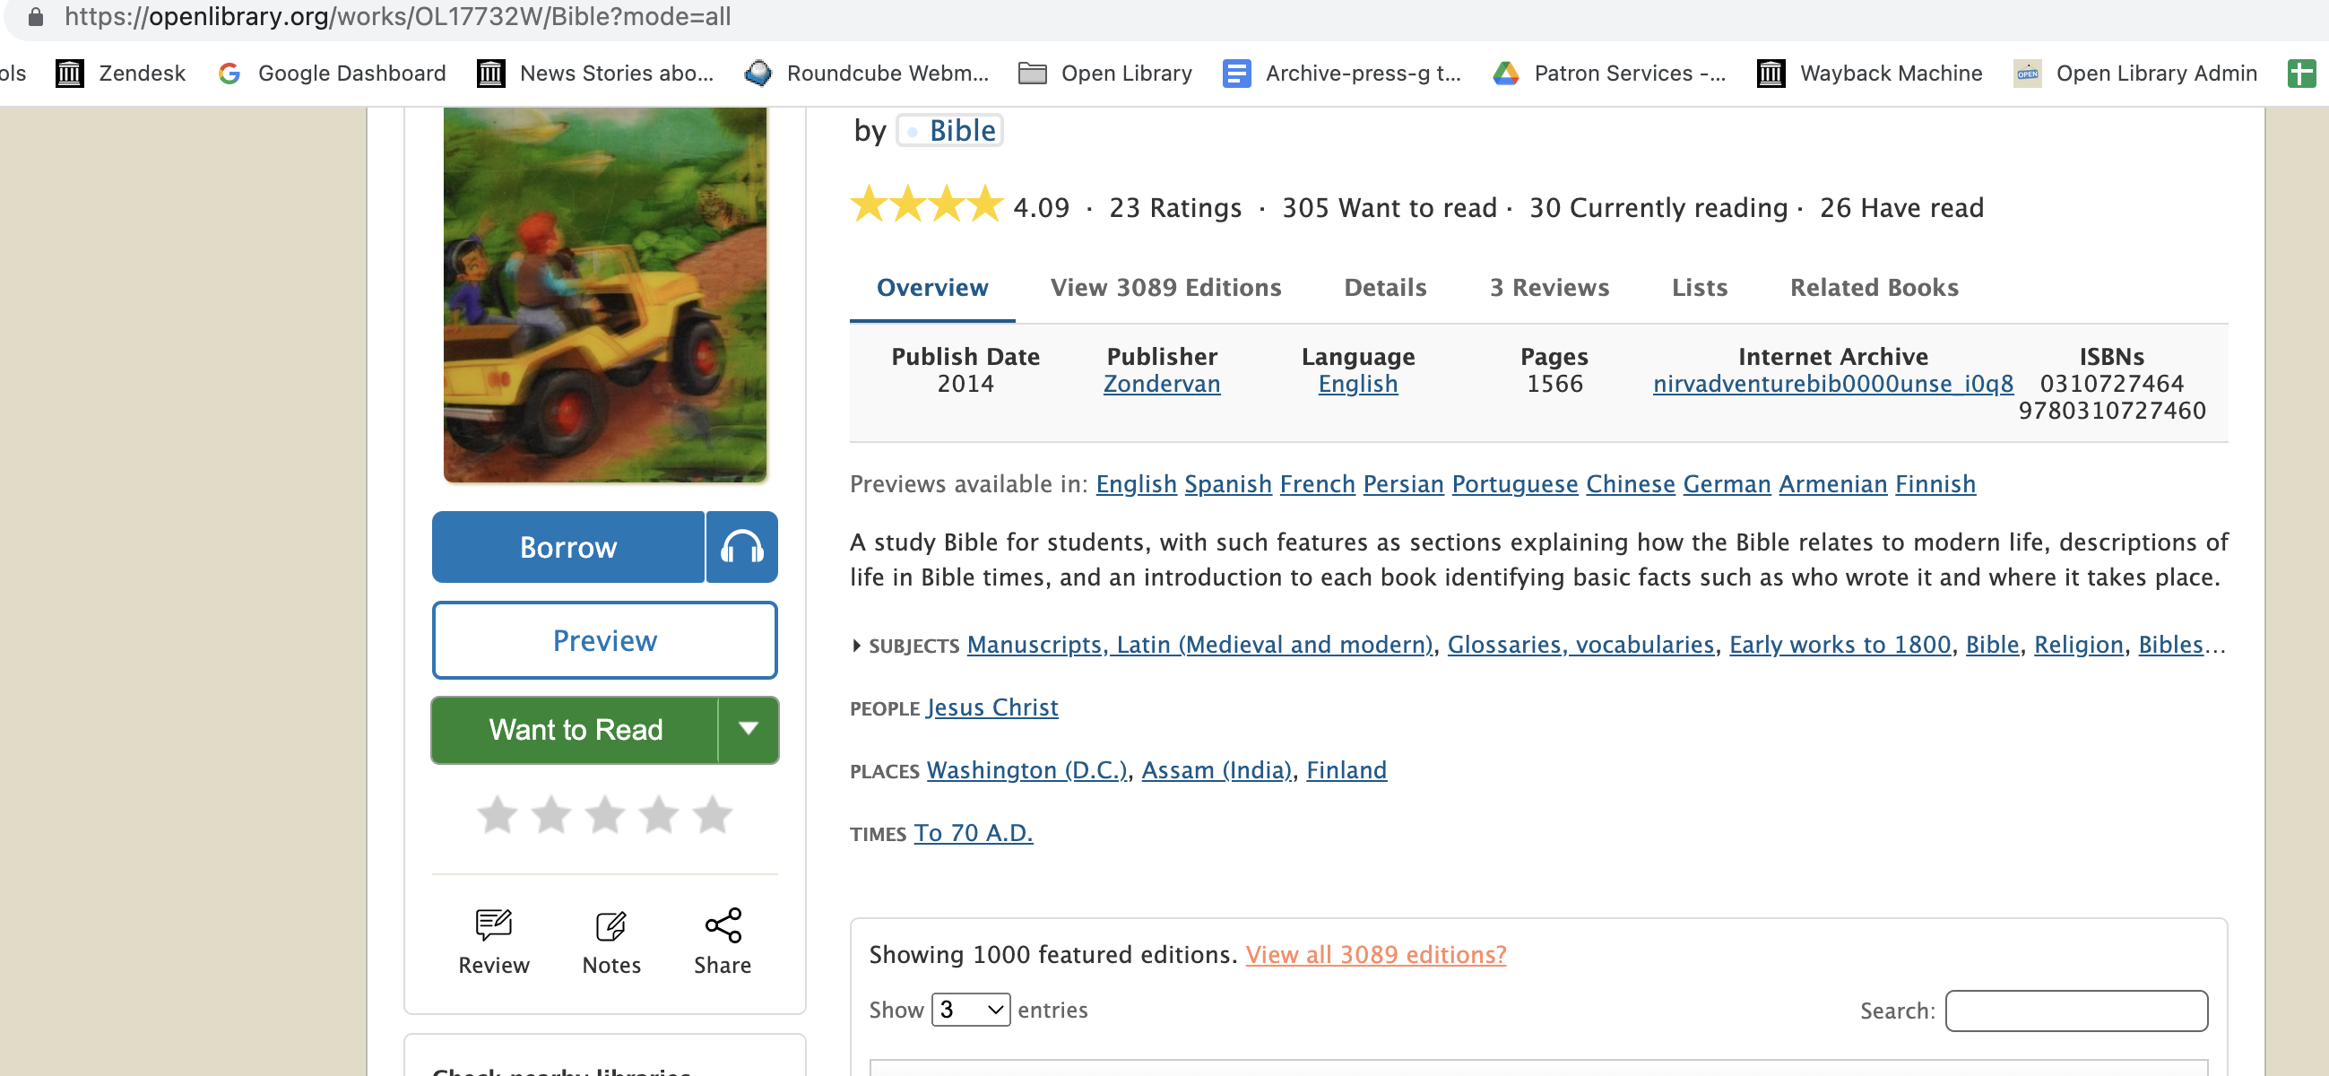Click the Wayback Machine bookmark icon

[1771, 74]
